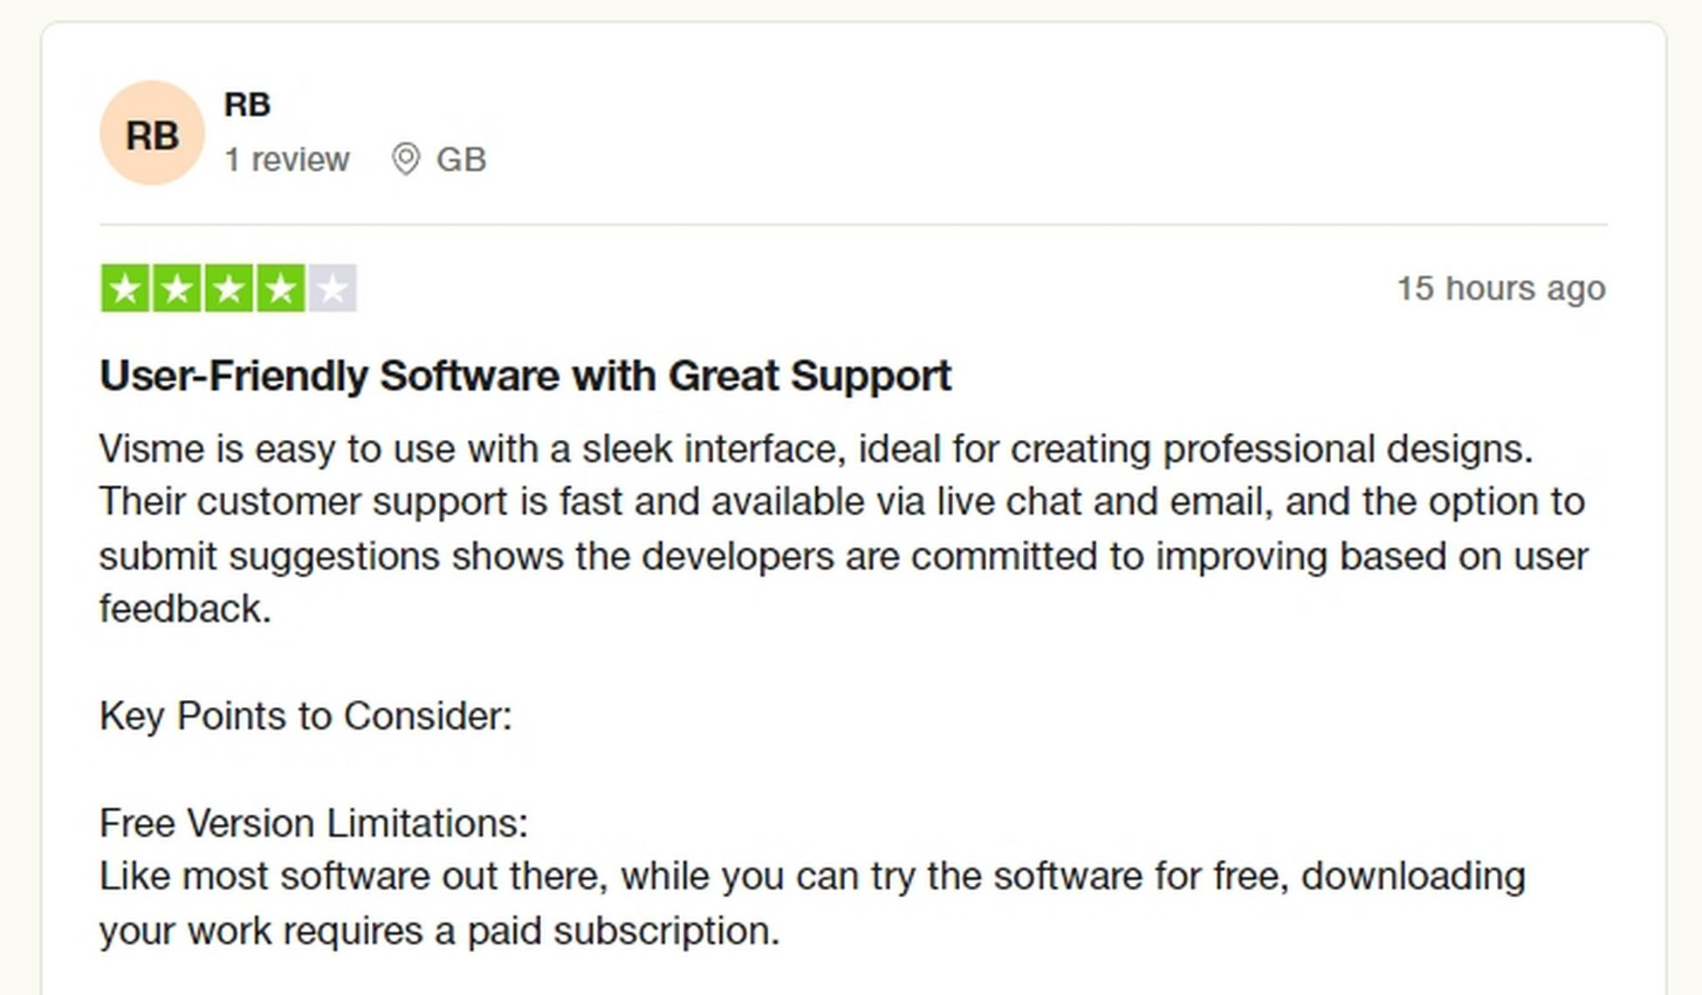Screen dimensions: 1702x995
Task: Open the "15 hours ago" timestamp
Action: point(1501,288)
